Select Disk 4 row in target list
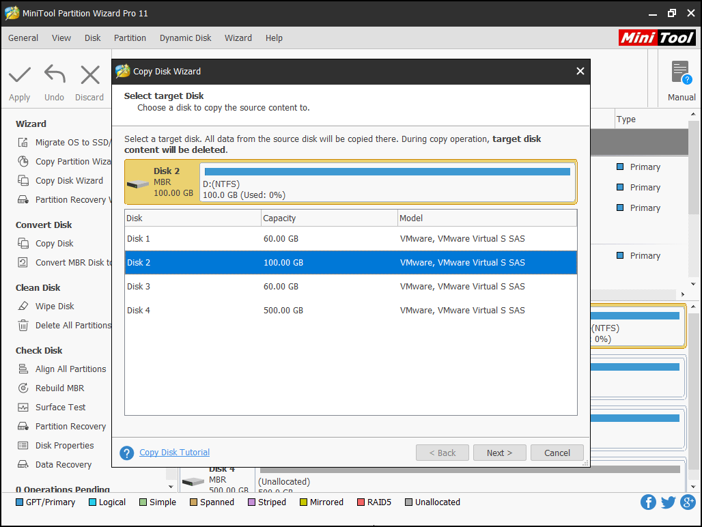This screenshot has height=527, width=702. pyautogui.click(x=350, y=310)
